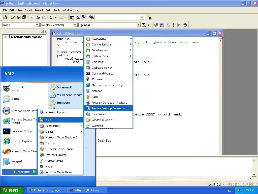
Task: Toggle the Output window icon
Action: [78, 17]
